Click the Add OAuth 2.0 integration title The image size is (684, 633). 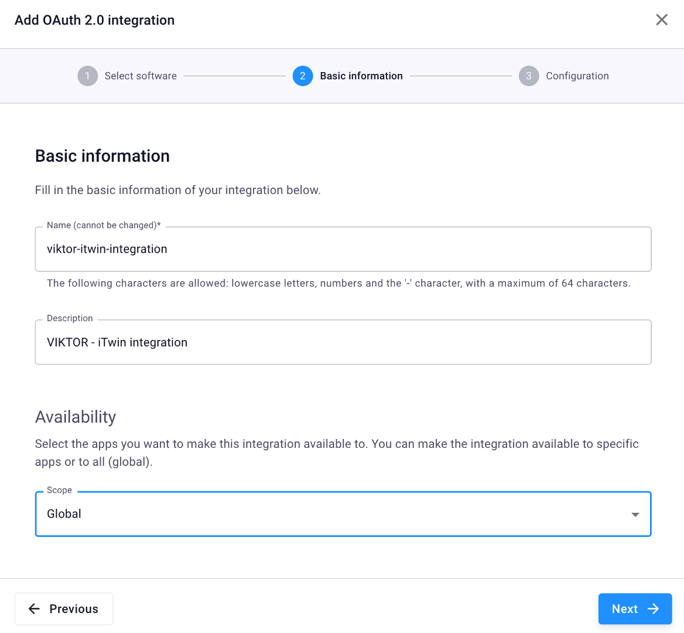pyautogui.click(x=95, y=20)
